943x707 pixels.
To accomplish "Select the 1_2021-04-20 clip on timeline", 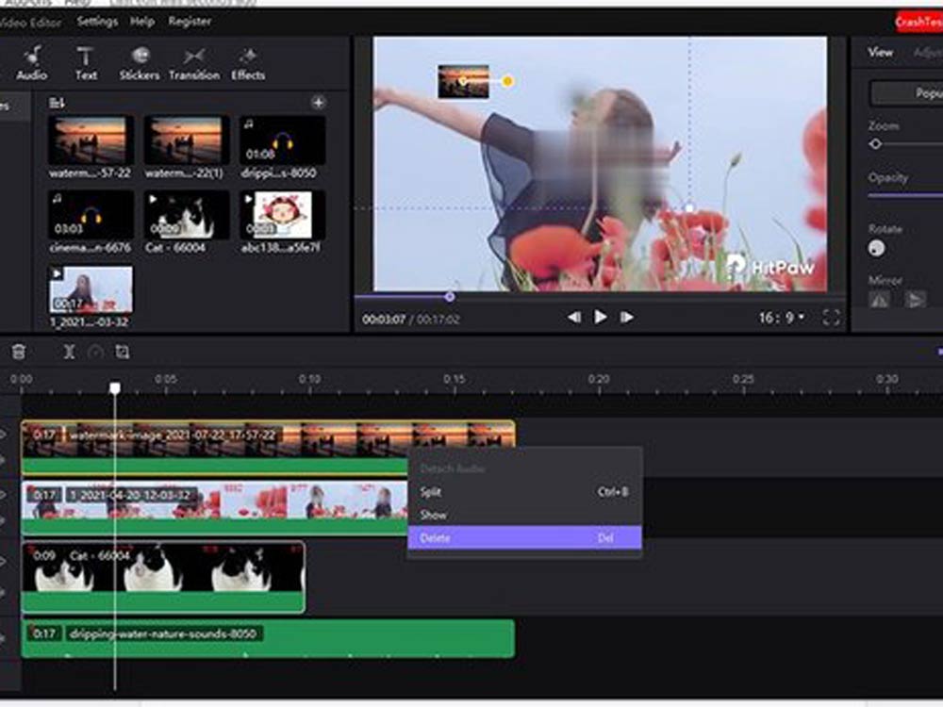I will (214, 507).
